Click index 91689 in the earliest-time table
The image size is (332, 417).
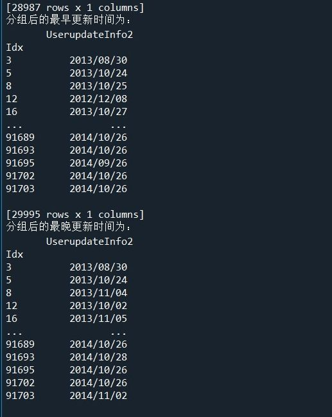pyautogui.click(x=20, y=138)
